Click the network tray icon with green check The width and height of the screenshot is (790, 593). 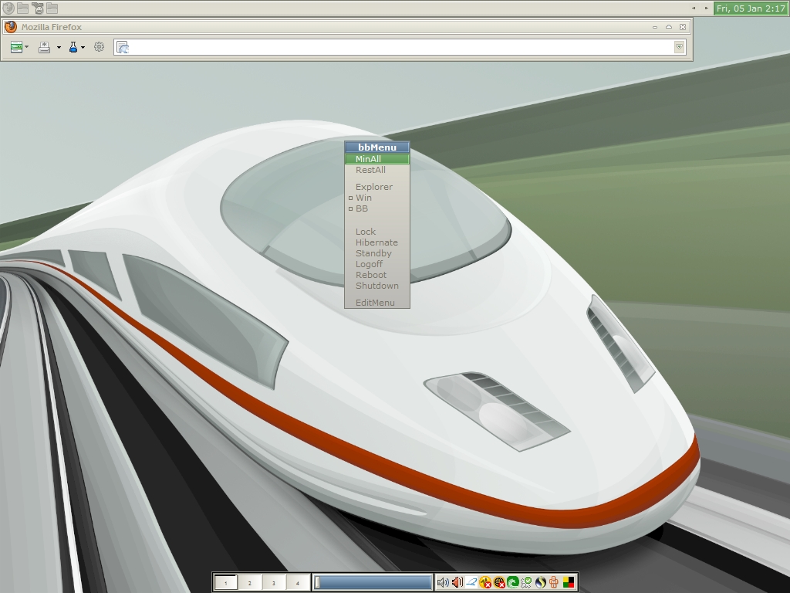526,583
